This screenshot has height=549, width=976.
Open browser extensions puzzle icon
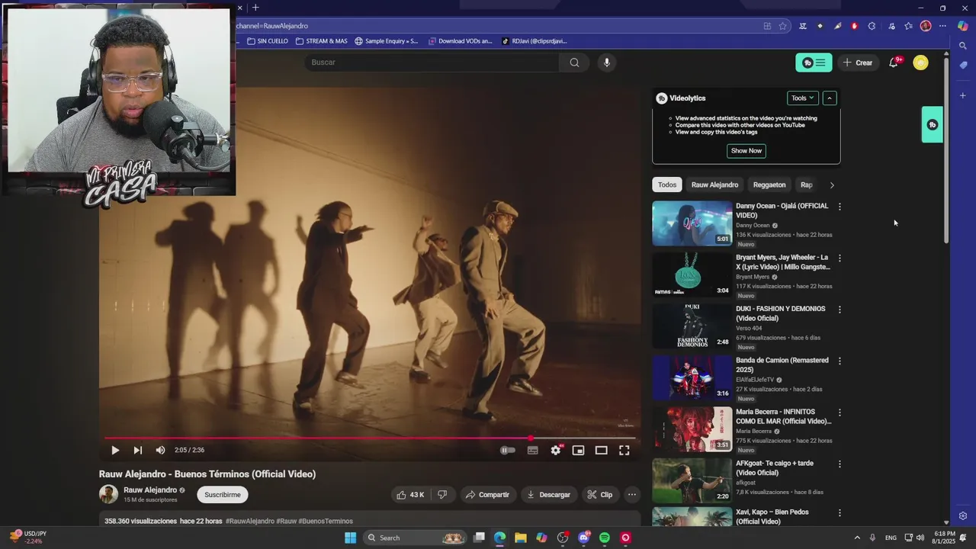click(872, 26)
